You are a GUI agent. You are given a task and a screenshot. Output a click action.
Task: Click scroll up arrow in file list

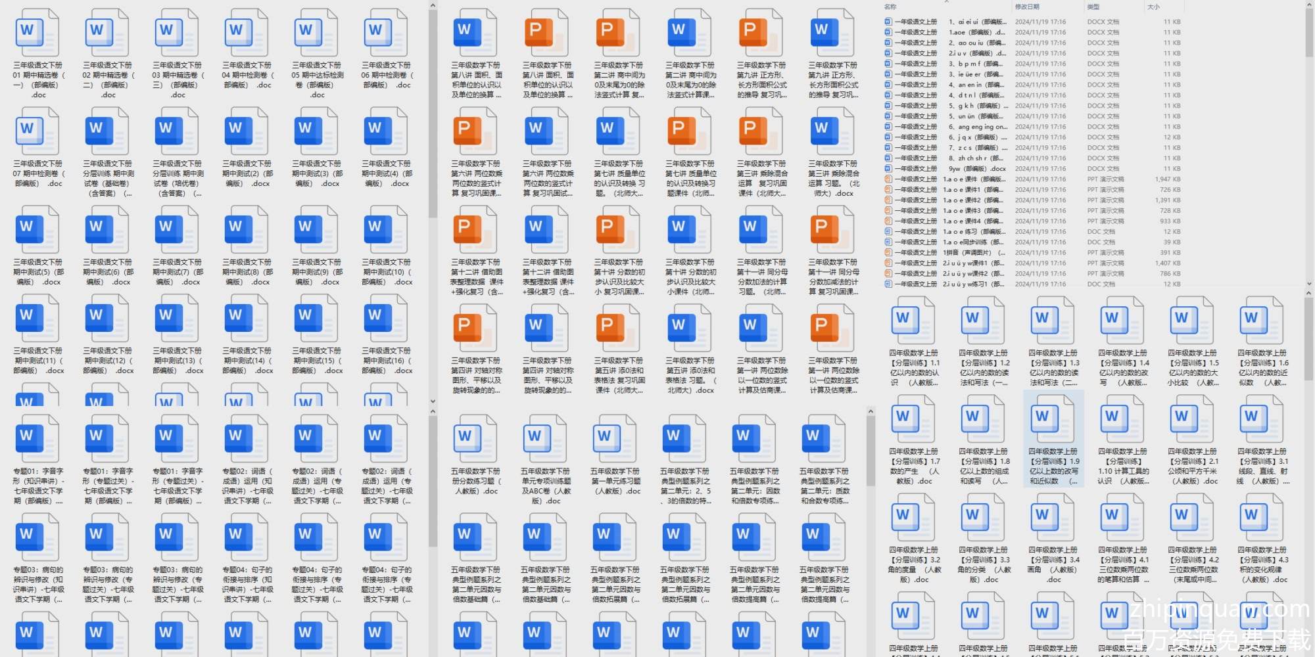(1308, 6)
